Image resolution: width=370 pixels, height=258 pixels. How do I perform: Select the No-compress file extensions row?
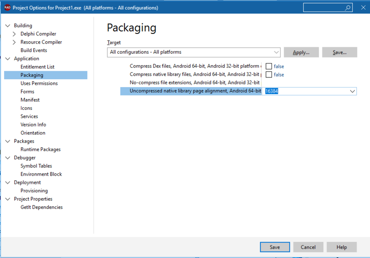point(238,83)
